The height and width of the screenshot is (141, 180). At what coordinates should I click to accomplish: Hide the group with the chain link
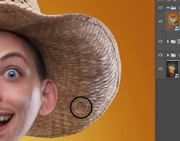pyautogui.click(x=161, y=41)
